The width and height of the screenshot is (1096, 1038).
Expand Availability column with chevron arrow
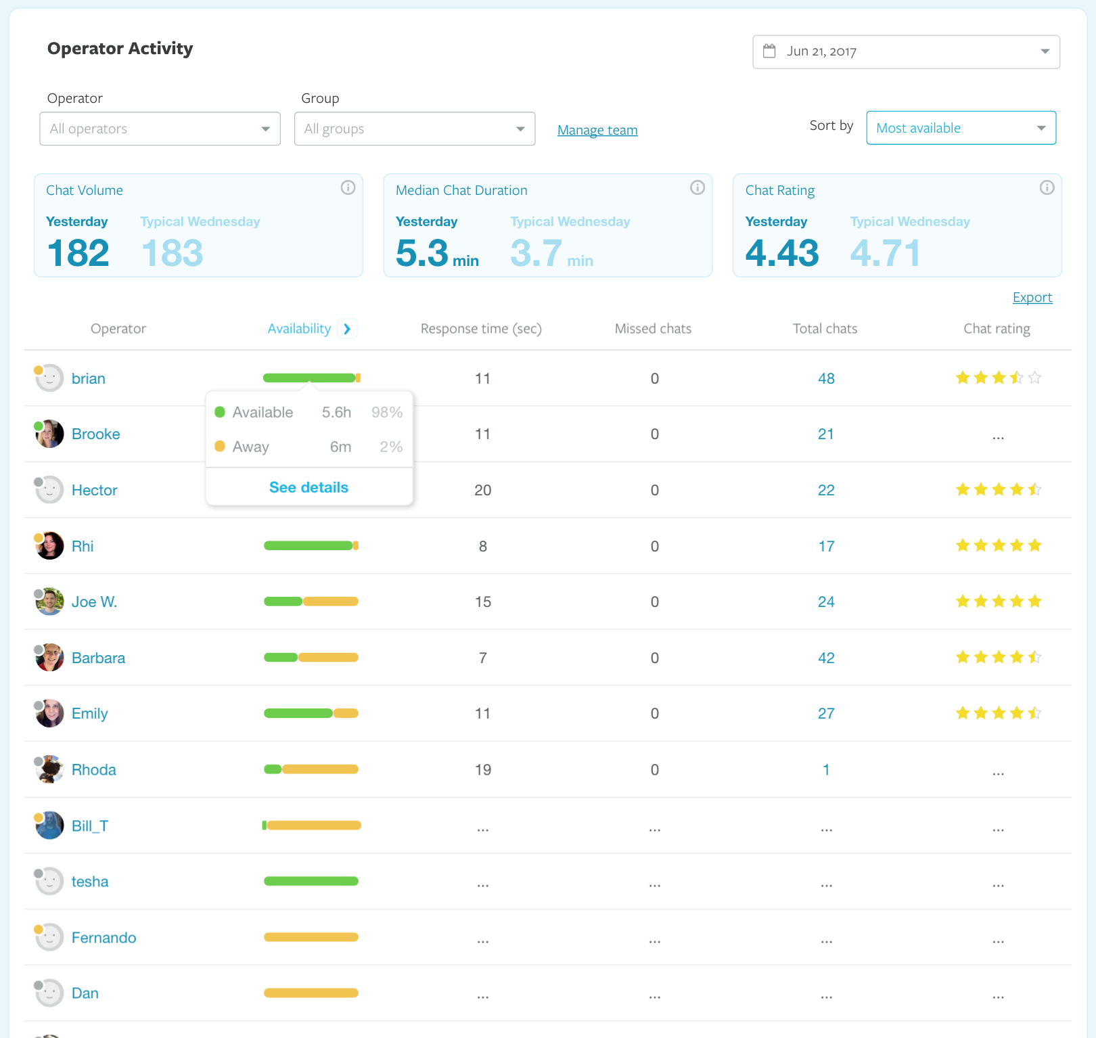(x=347, y=329)
